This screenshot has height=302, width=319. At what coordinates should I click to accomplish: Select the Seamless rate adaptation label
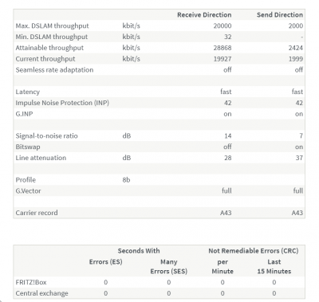pos(54,70)
